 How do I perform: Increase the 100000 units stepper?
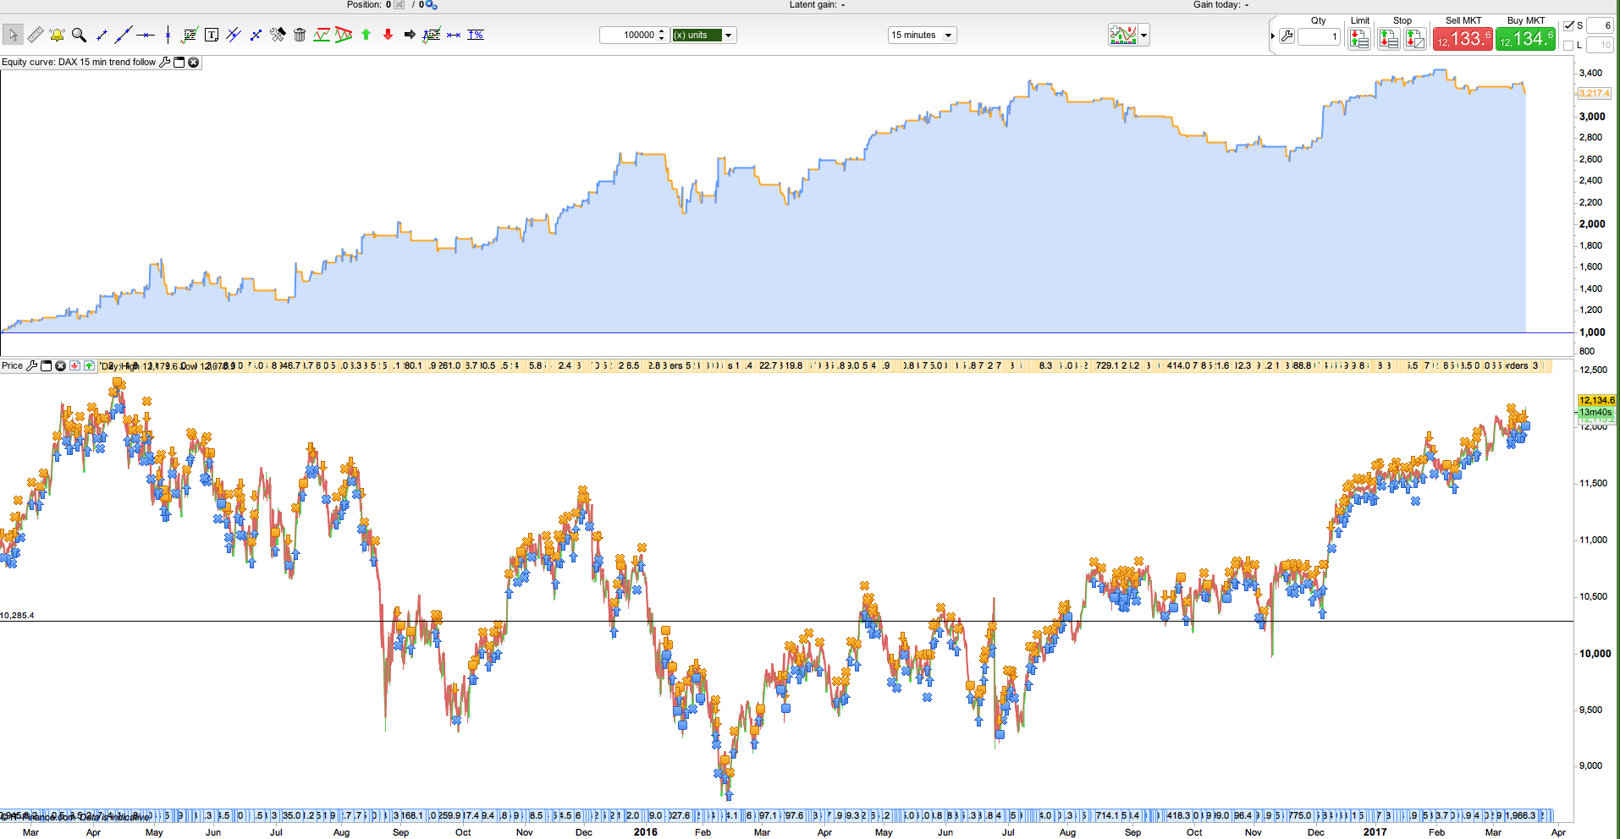click(662, 31)
